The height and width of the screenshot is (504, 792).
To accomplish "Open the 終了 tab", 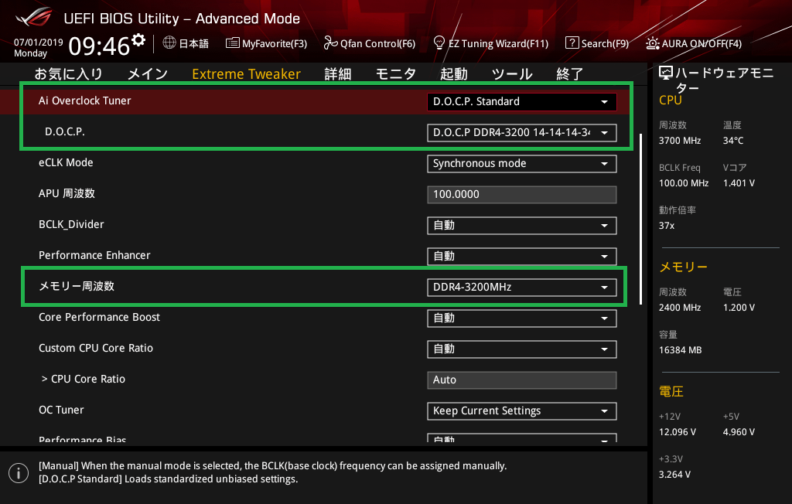I will (x=570, y=73).
